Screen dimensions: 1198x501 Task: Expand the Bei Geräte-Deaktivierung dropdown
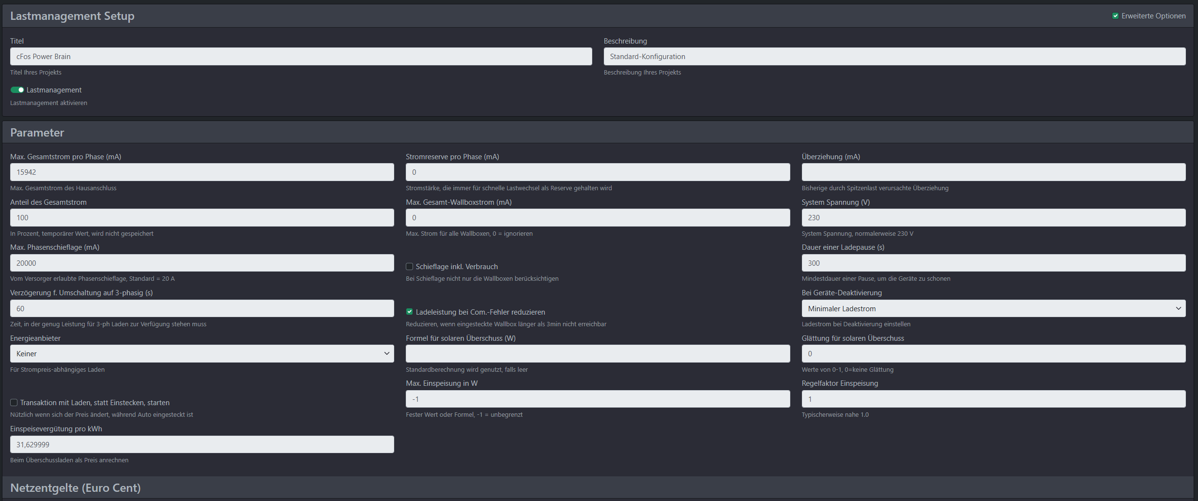point(993,308)
